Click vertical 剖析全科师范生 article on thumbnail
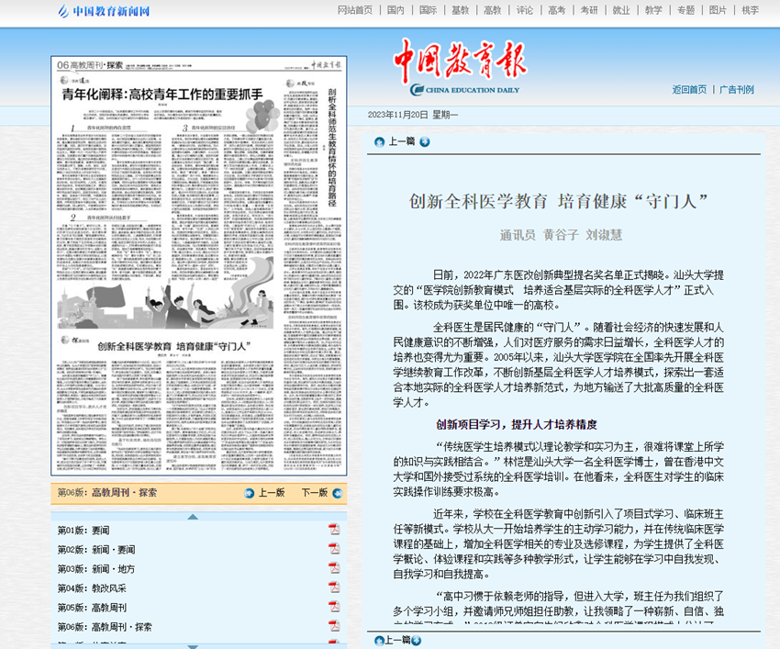780x649 pixels. pyautogui.click(x=332, y=148)
